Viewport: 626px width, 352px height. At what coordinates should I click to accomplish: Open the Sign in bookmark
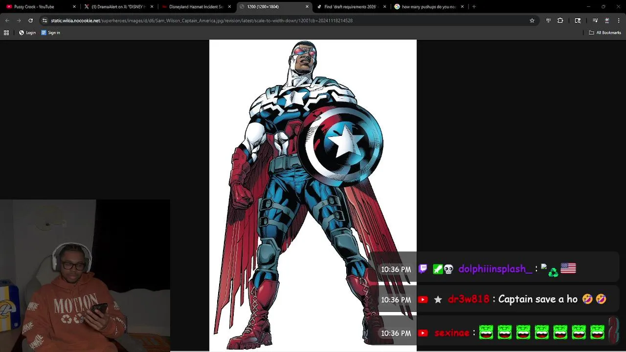(x=50, y=33)
